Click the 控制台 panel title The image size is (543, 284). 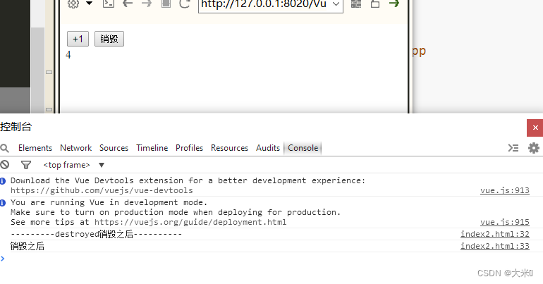pyautogui.click(x=16, y=127)
